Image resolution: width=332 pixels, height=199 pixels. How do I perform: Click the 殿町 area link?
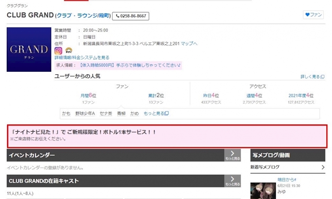tap(104, 16)
